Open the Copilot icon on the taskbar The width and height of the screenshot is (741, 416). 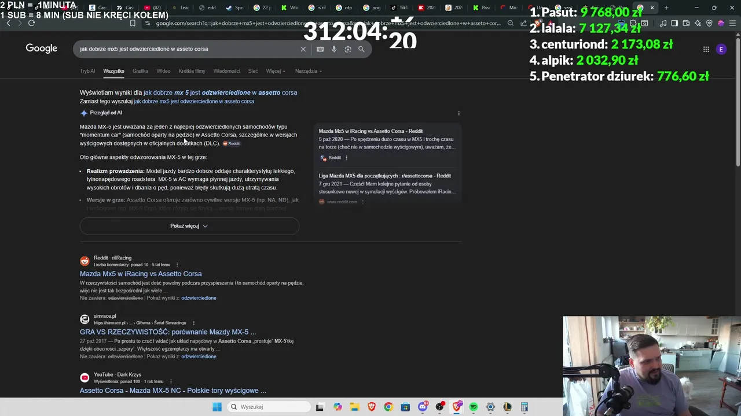coord(338,407)
